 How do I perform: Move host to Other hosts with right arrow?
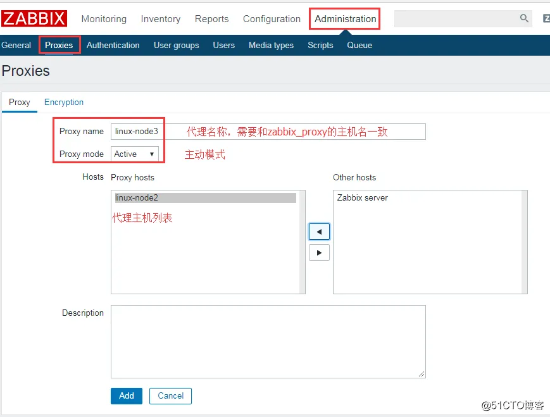[x=319, y=252]
